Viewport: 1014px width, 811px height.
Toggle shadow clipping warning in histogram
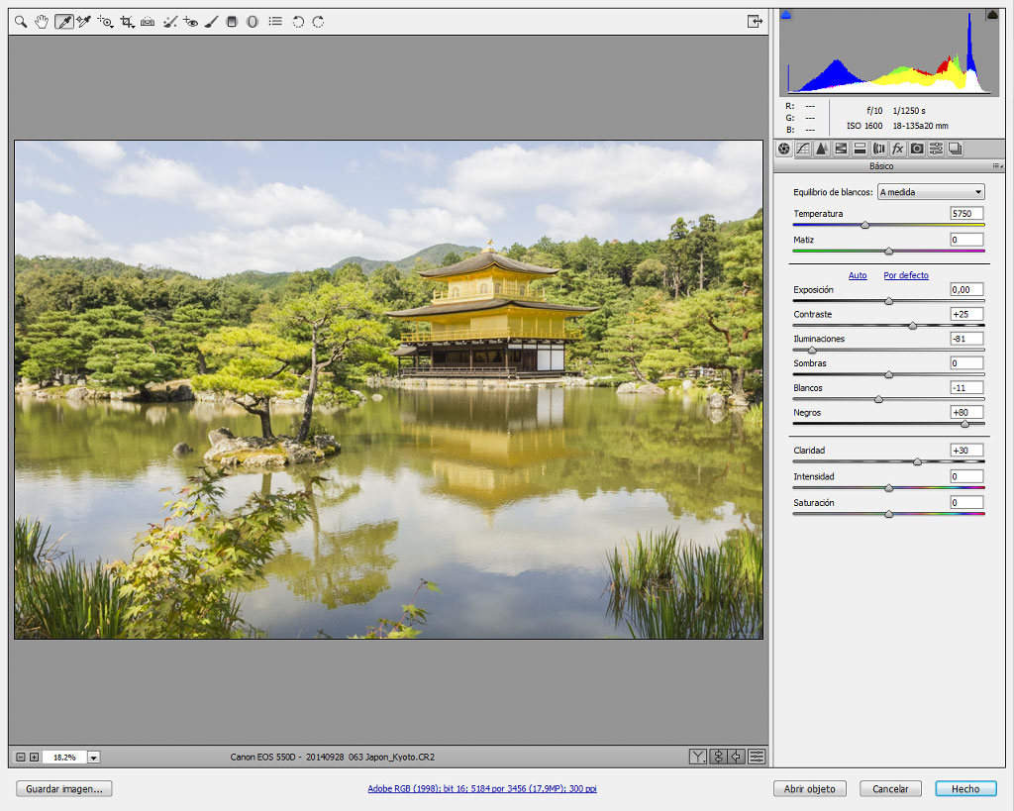(x=786, y=14)
